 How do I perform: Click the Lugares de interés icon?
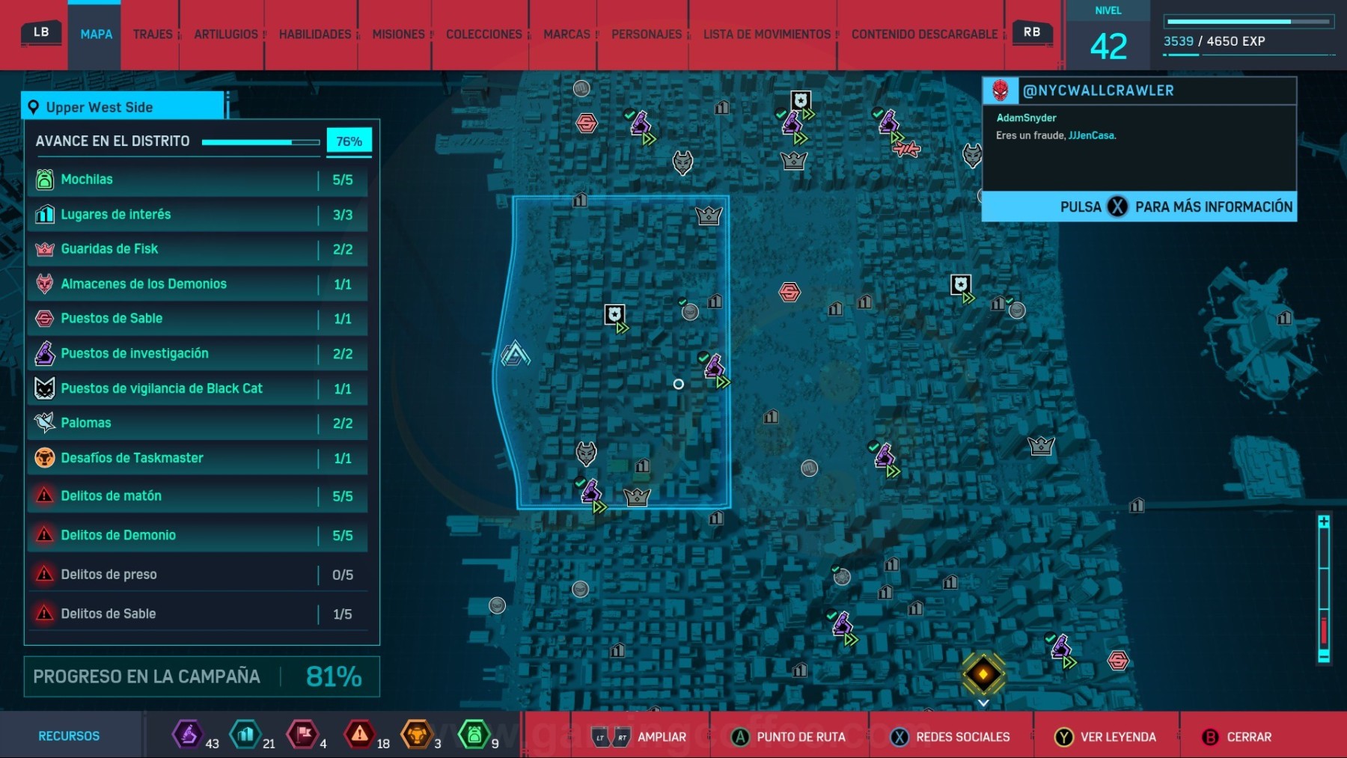[45, 215]
